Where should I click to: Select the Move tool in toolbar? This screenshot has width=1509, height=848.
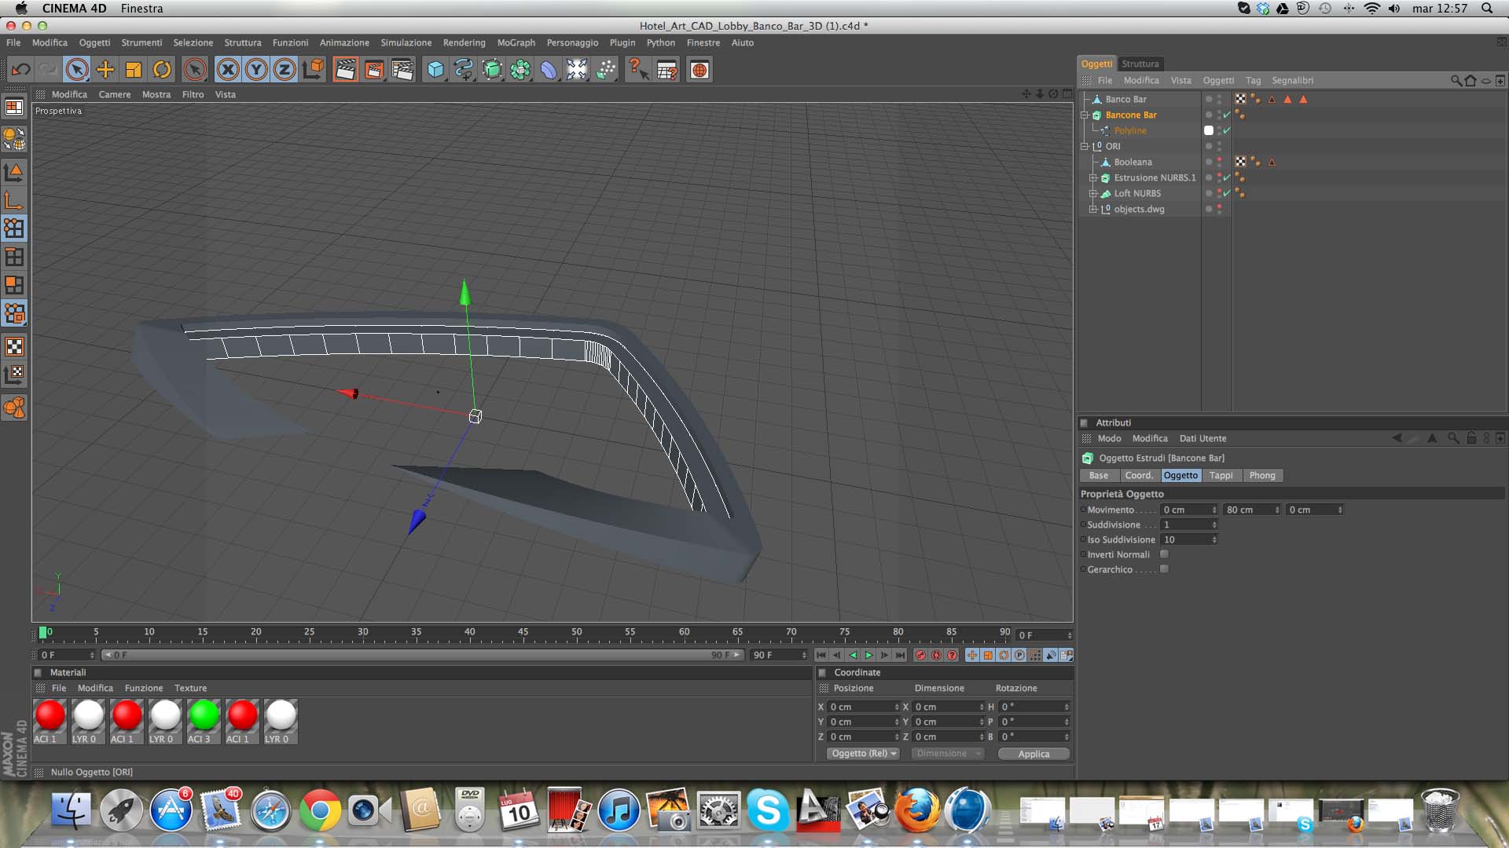click(105, 70)
